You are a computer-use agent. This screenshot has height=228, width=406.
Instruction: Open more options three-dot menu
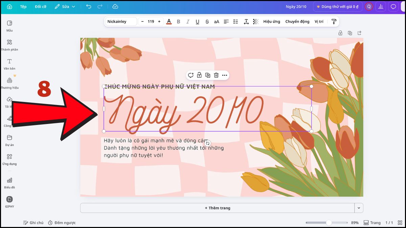(225, 75)
